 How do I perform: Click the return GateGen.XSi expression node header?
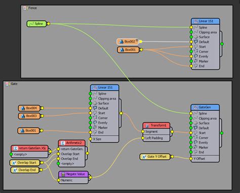[30, 148]
